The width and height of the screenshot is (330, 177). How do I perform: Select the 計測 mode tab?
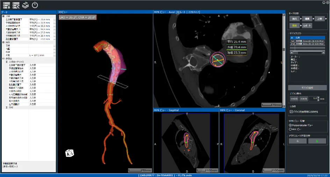click(x=320, y=19)
